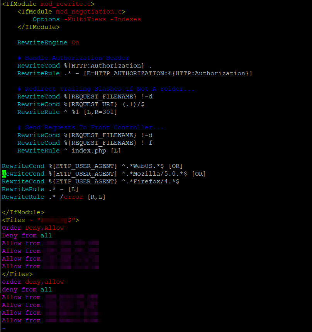Click the Redirect Trailing Slashes comment line
The image size is (312, 332).
(106, 89)
